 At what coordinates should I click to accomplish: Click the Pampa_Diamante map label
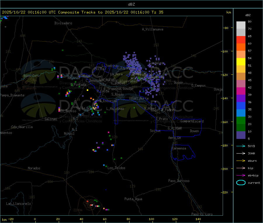point(12,95)
